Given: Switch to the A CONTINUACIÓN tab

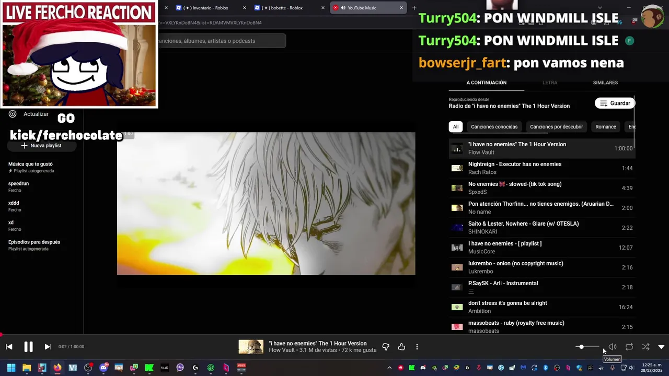Looking at the screenshot, I should click(x=486, y=83).
